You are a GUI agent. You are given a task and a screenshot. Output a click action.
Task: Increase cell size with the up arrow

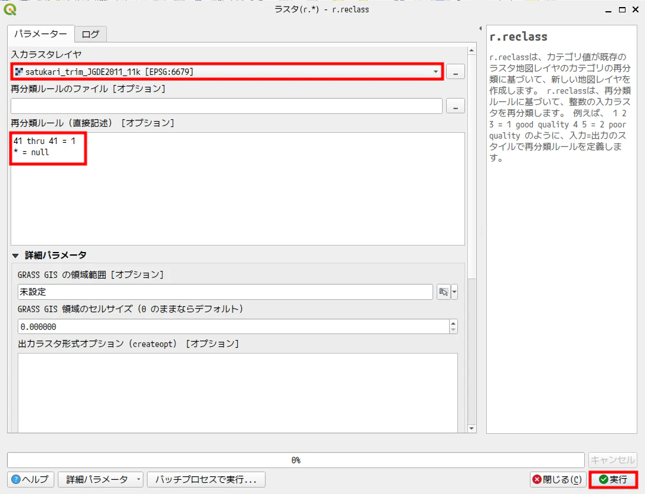tap(453, 323)
